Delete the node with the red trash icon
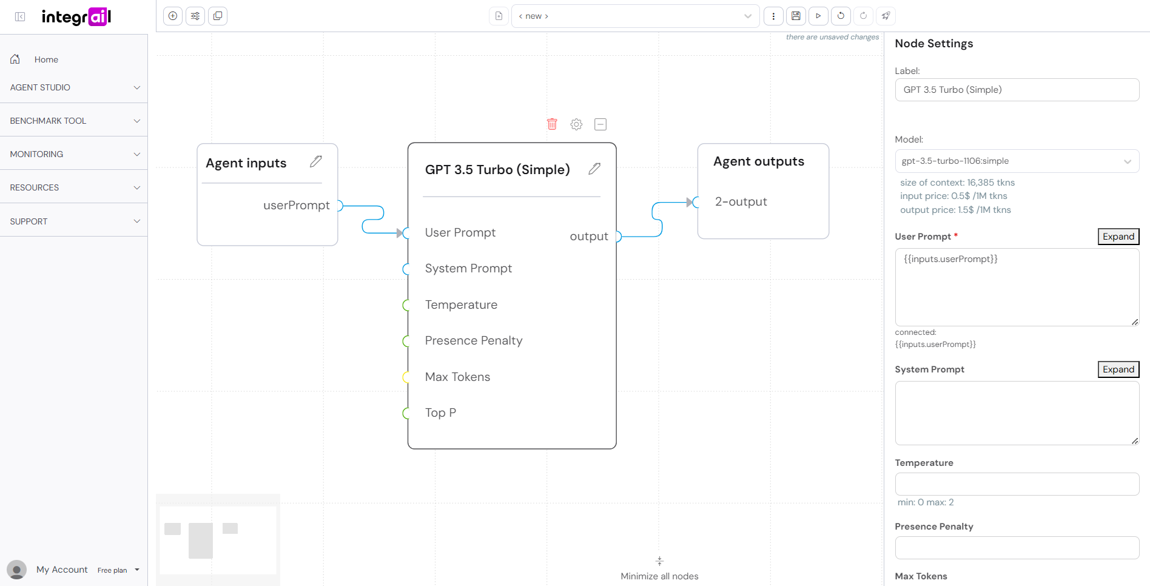 pyautogui.click(x=552, y=124)
